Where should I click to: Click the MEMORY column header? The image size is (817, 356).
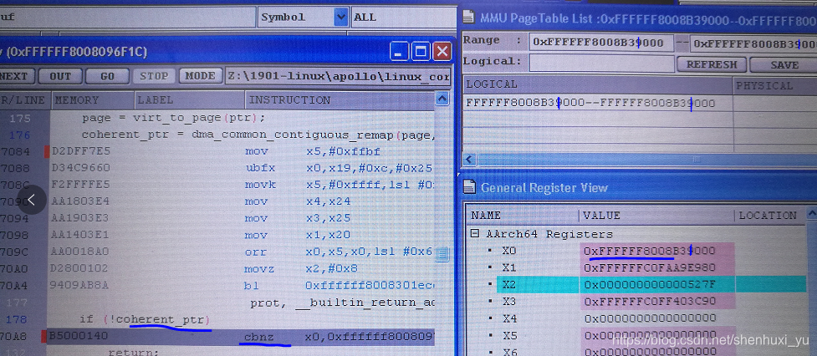(x=92, y=100)
